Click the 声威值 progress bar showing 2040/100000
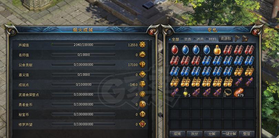 pos(83,45)
